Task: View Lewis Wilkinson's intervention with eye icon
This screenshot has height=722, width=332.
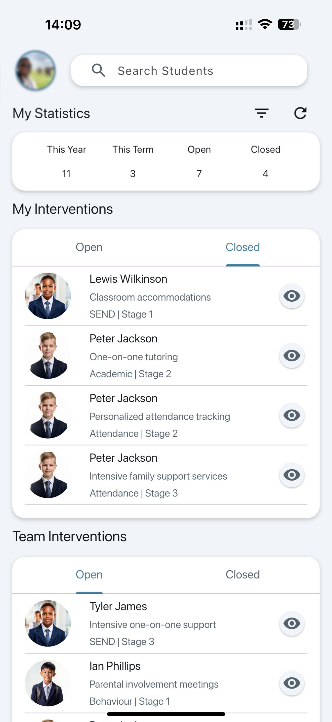Action: [x=292, y=296]
